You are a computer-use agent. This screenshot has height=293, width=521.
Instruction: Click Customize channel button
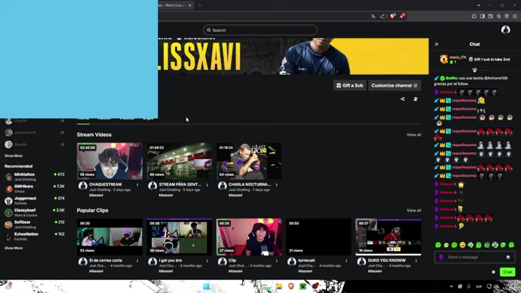point(394,85)
